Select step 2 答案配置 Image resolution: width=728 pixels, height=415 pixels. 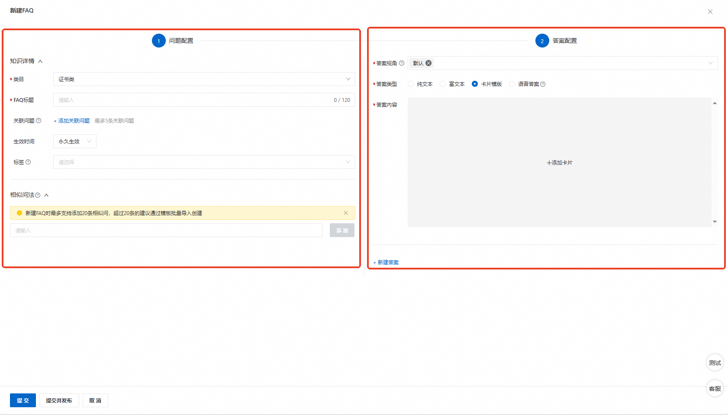point(556,41)
